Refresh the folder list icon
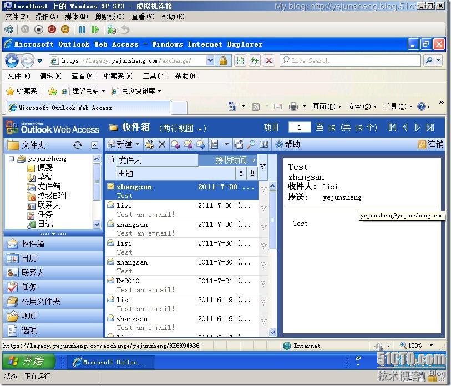 [78, 145]
